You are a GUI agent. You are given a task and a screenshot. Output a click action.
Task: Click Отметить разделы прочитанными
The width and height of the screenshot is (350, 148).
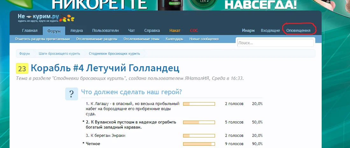42,39
